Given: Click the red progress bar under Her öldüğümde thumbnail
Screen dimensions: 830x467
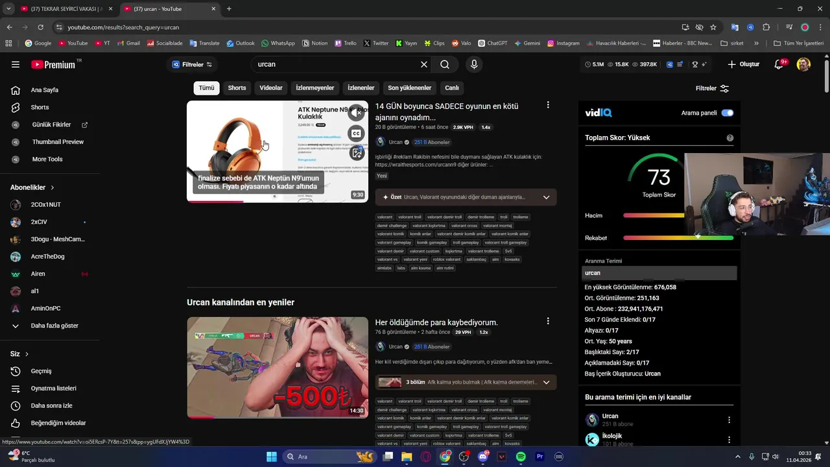Looking at the screenshot, I should pos(200,417).
